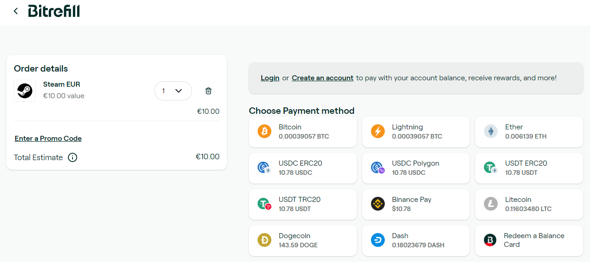590x262 pixels.
Task: Click the Login link
Action: (270, 78)
